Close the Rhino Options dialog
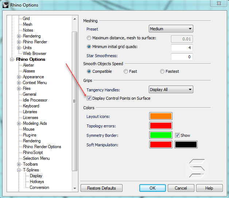The image size is (229, 198). click(219, 3)
